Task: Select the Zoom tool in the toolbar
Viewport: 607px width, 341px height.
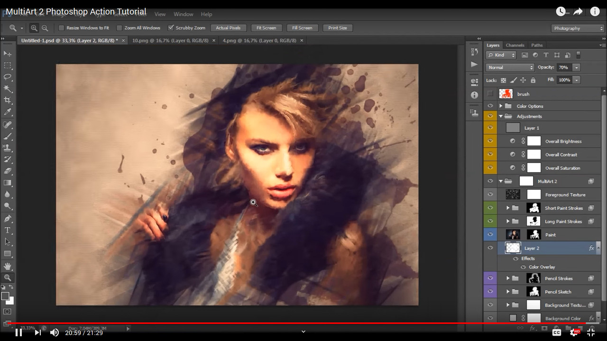Action: tap(7, 278)
